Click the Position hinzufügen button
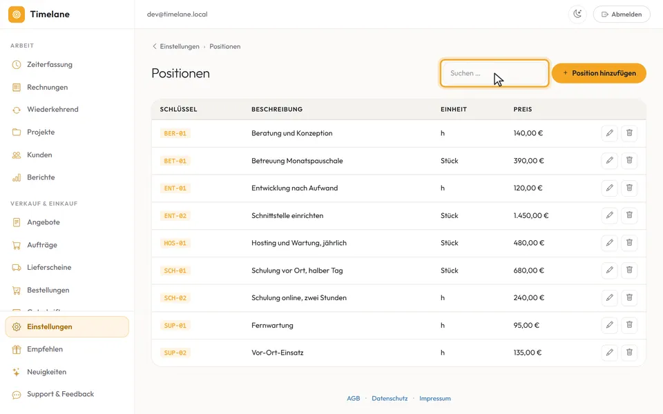Viewport: 663px width, 414px height. pos(599,73)
